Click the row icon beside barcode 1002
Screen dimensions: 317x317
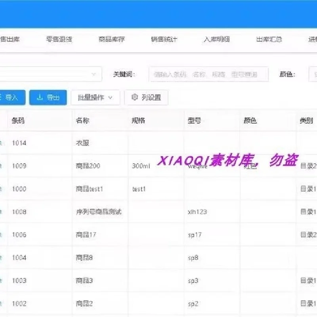(1, 304)
